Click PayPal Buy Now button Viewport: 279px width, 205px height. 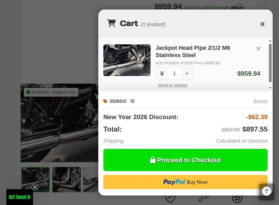(185, 182)
